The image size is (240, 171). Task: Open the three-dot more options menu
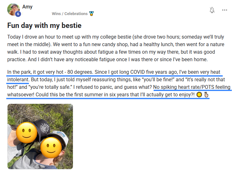point(224,10)
